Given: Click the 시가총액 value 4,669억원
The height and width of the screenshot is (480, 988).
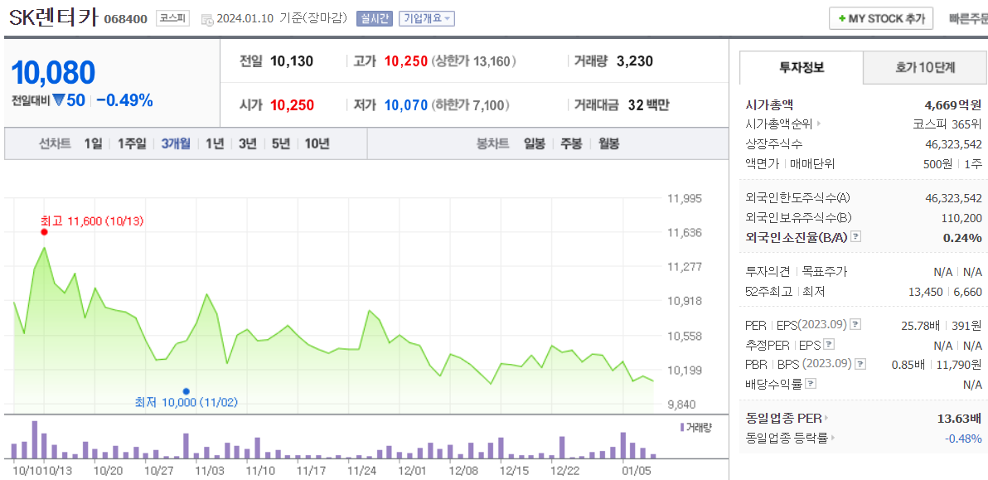Looking at the screenshot, I should (x=952, y=104).
